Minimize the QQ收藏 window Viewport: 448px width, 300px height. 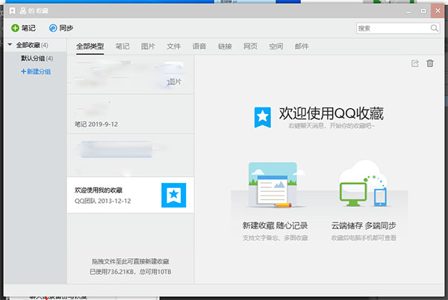(x=408, y=11)
